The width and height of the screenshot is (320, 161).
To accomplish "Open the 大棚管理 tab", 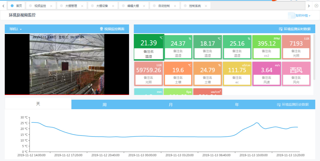I will pos(71,6).
